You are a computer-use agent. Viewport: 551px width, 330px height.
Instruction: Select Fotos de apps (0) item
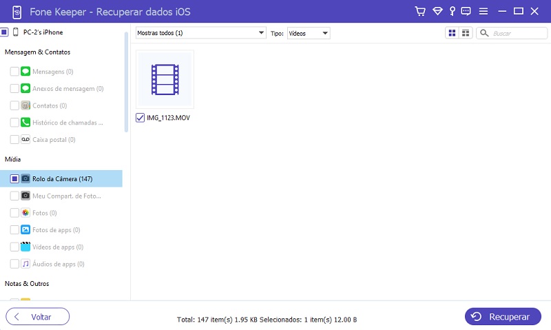(56, 230)
